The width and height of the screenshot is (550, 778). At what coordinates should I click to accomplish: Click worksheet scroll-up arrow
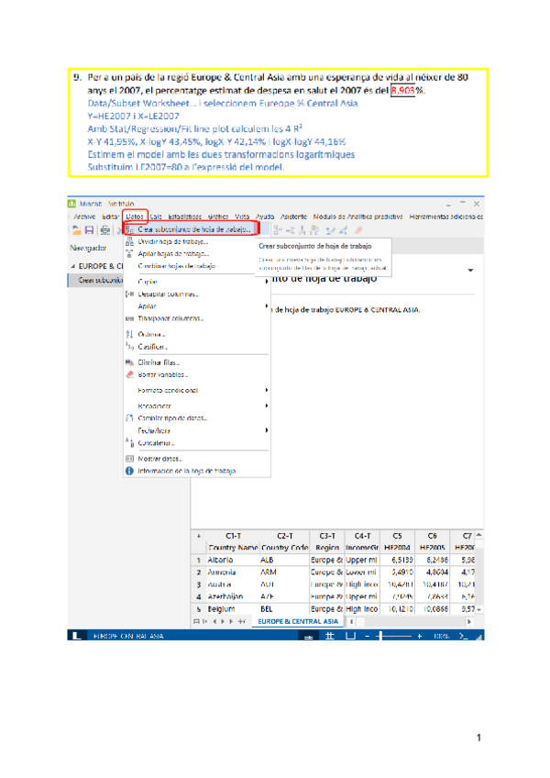pyautogui.click(x=479, y=534)
